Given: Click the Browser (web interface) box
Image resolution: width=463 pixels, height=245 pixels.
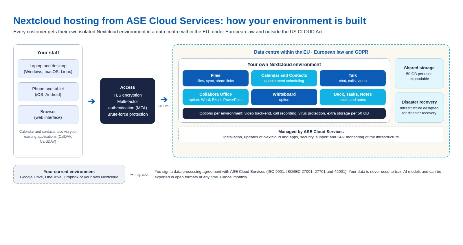Looking at the screenshot, I should coord(48,115).
